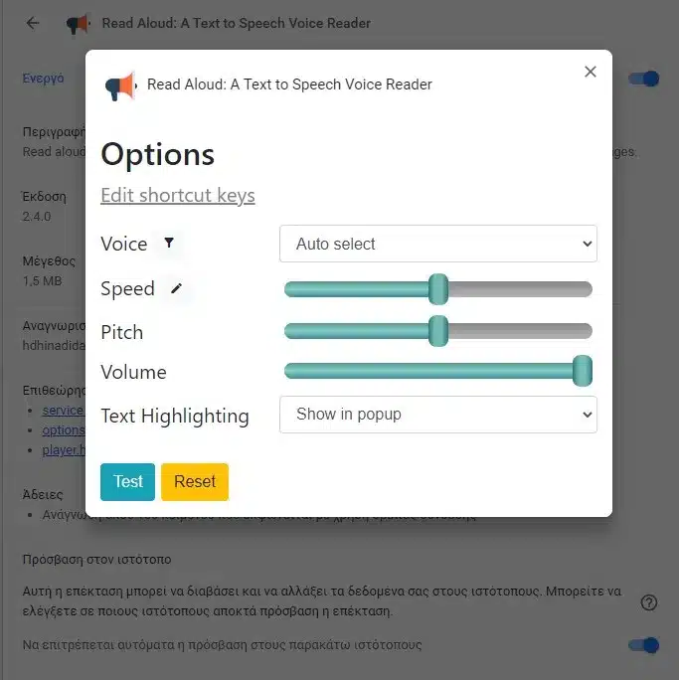
Task: Open the player.html inspect link
Action: (x=64, y=449)
